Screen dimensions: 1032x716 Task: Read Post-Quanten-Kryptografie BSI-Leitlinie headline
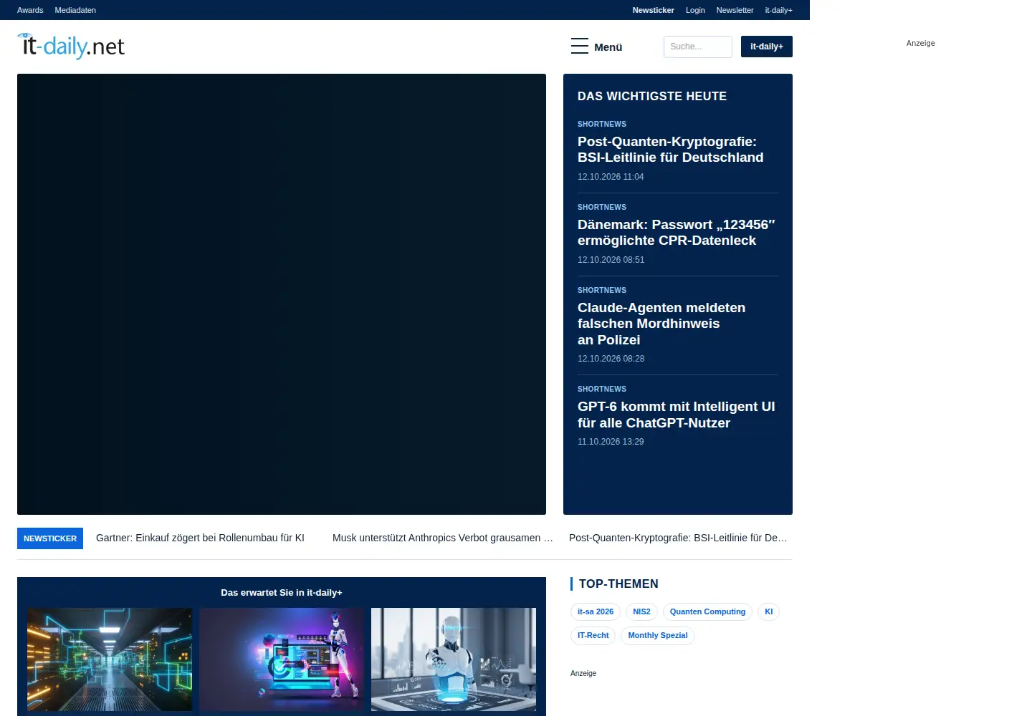pyautogui.click(x=670, y=150)
